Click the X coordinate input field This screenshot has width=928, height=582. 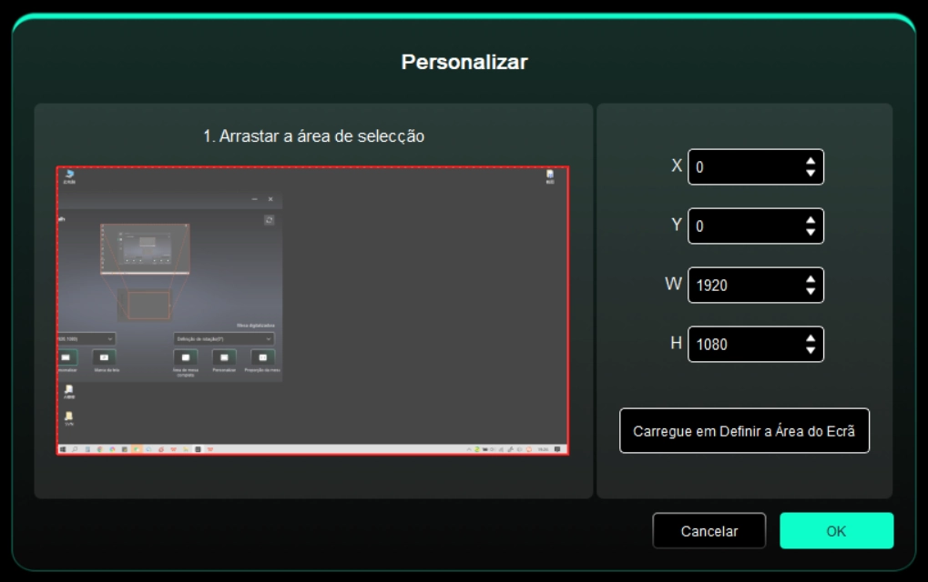742,167
